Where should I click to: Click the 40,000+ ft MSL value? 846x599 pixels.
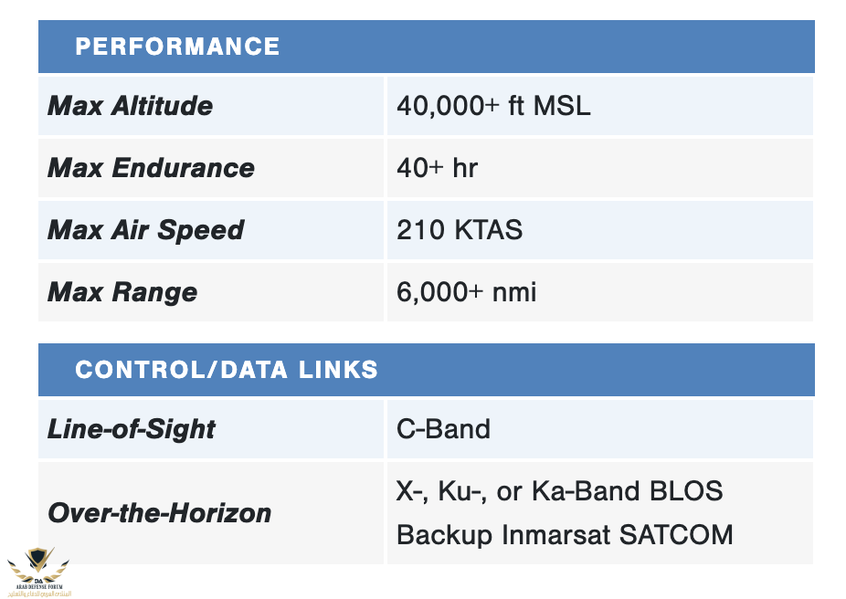[493, 106]
